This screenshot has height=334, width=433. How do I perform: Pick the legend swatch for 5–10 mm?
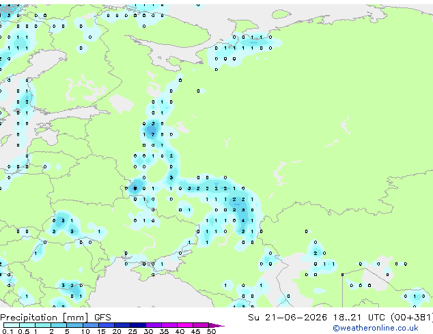tap(75, 325)
